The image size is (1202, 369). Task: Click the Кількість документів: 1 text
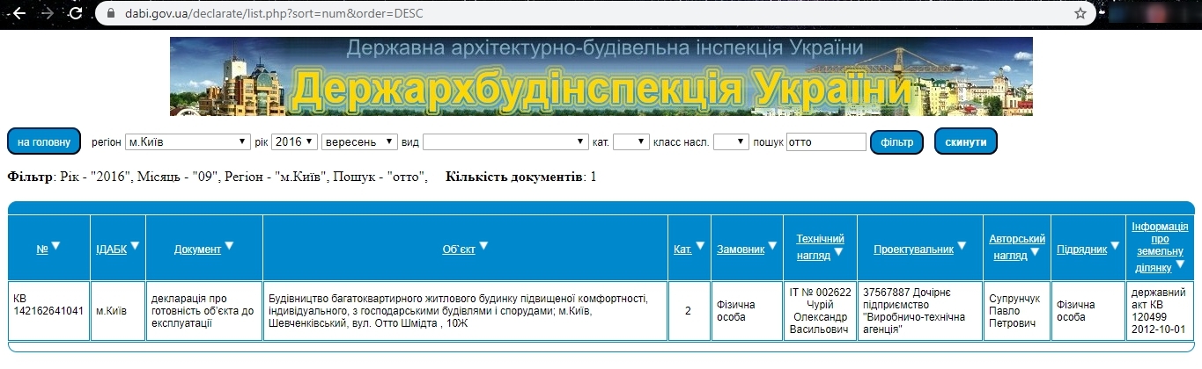(x=521, y=177)
